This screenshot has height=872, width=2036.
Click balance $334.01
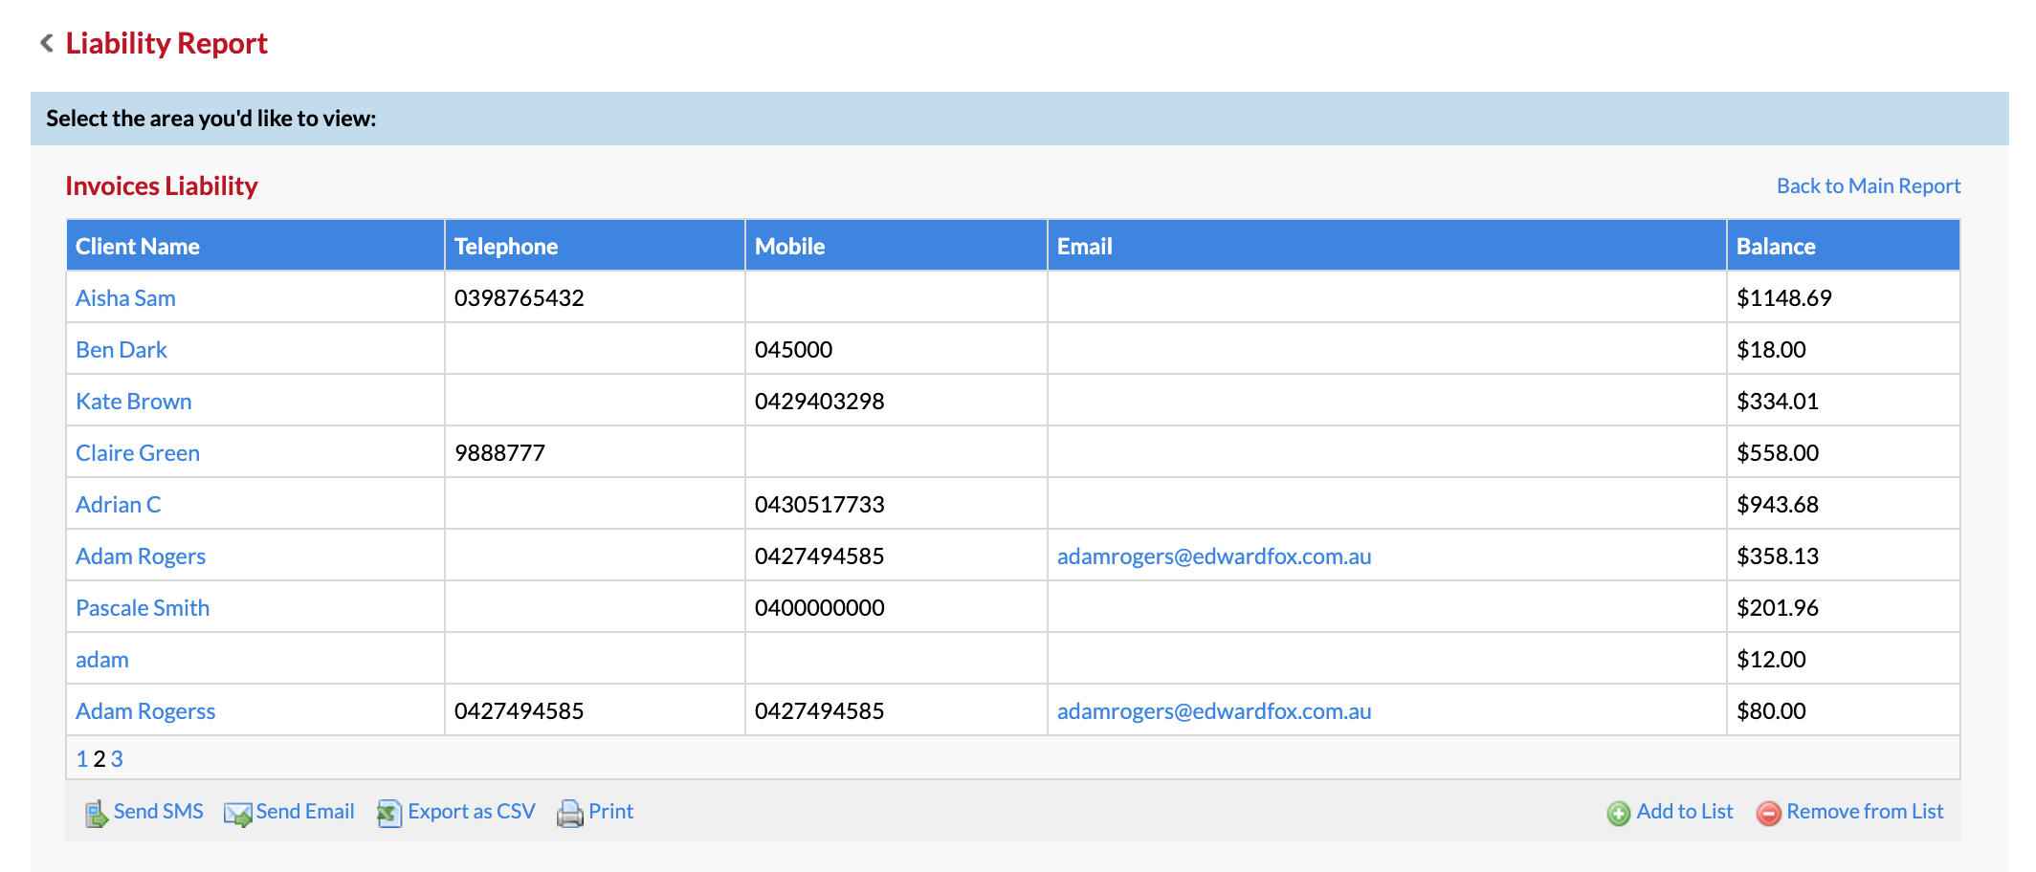point(1778,402)
